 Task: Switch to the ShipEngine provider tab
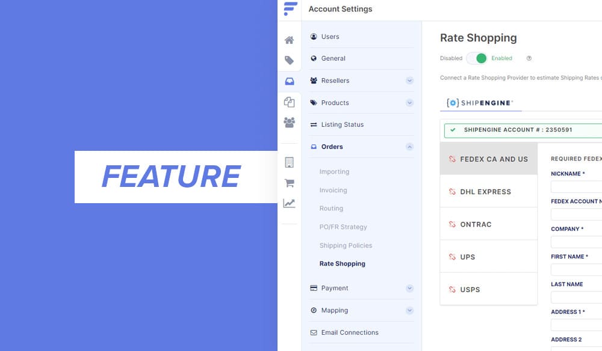click(x=480, y=103)
